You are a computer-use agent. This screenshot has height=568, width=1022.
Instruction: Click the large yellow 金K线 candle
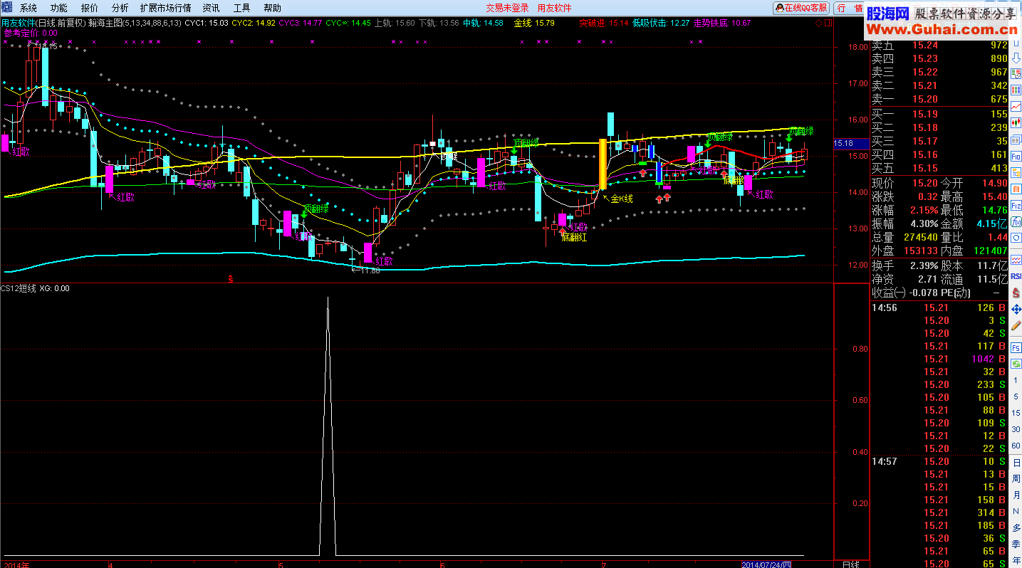pyautogui.click(x=603, y=164)
